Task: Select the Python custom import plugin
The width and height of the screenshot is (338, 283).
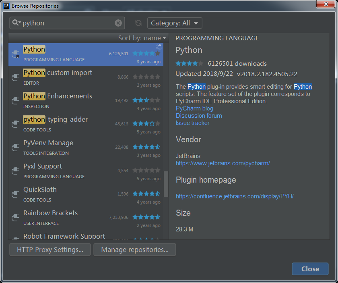Action: coord(86,77)
